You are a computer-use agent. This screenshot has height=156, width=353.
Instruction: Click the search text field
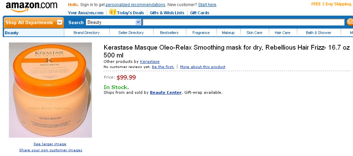tap(243, 22)
